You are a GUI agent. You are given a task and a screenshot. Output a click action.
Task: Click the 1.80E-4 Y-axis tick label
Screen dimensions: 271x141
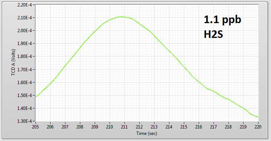click(x=24, y=56)
